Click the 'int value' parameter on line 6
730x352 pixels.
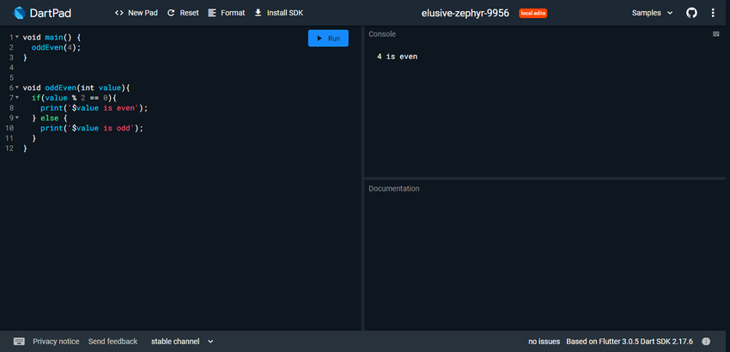coord(101,88)
